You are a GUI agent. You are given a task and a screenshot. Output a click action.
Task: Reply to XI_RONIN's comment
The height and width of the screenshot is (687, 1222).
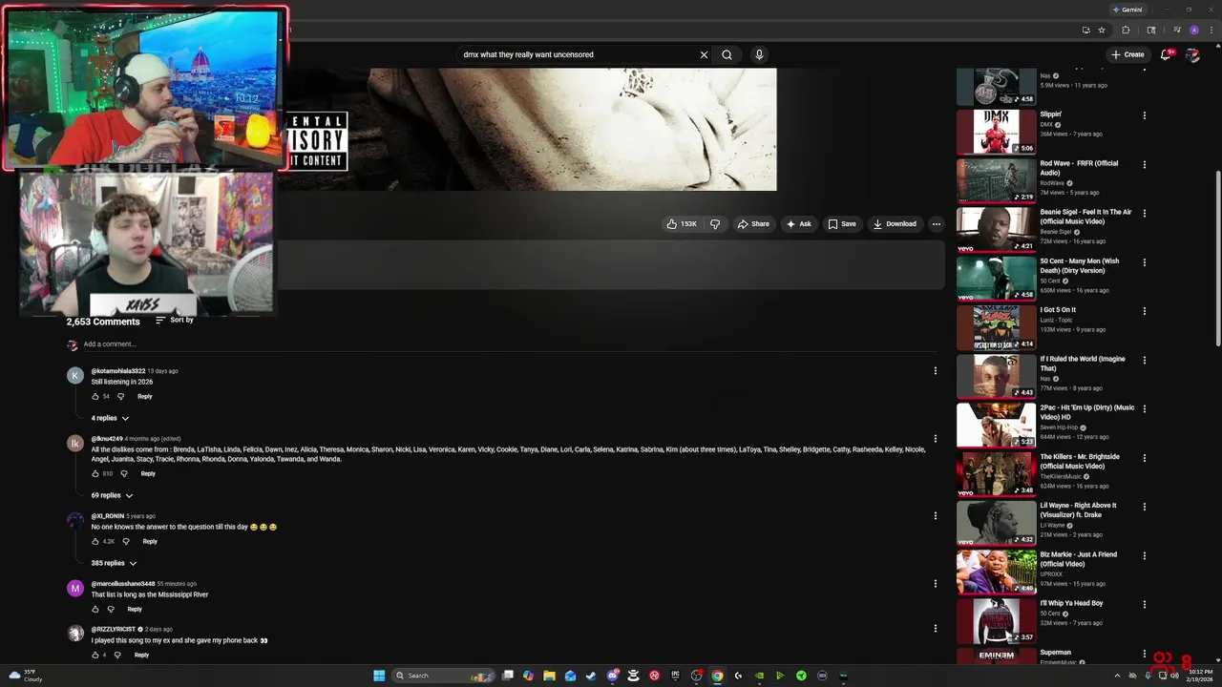click(x=150, y=541)
